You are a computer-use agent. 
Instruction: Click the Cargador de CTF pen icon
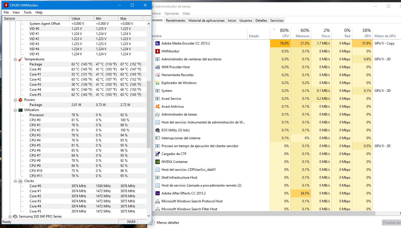(x=158, y=154)
